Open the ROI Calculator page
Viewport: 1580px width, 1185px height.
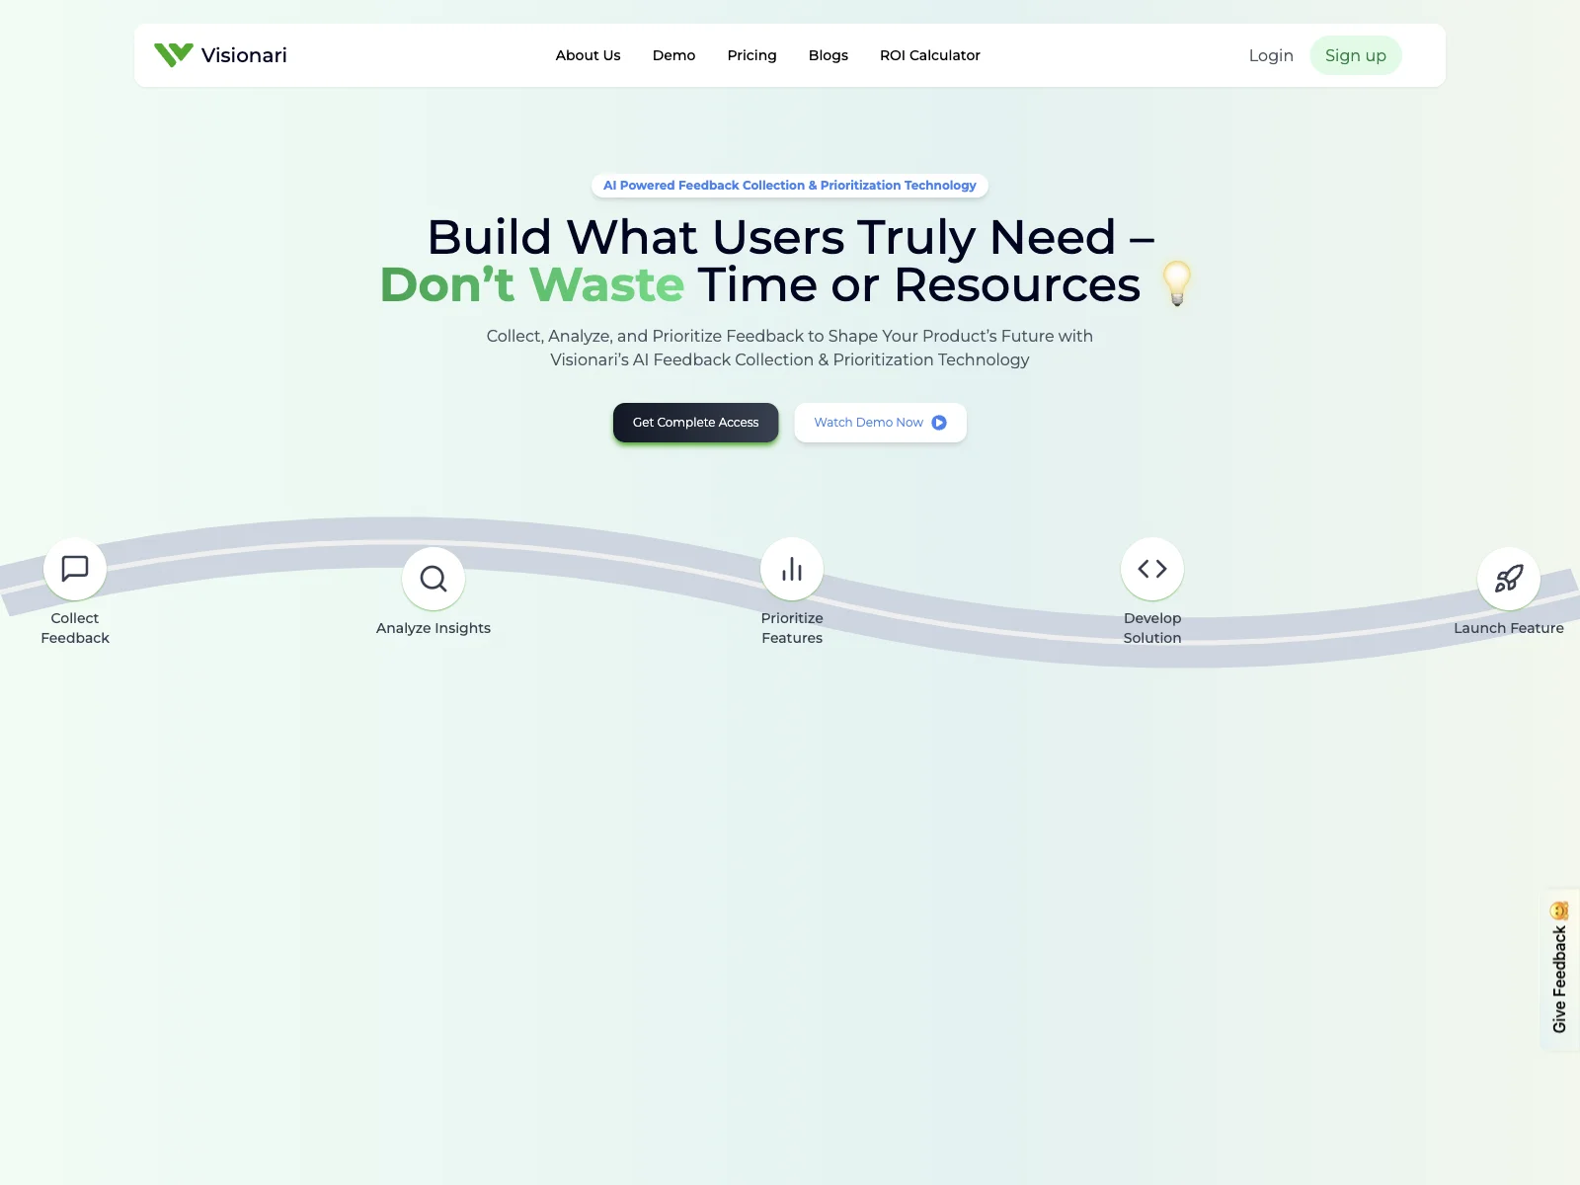[x=930, y=55]
